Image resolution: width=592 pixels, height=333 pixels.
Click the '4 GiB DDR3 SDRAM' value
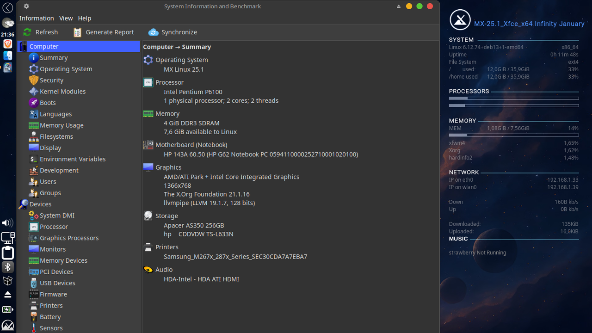click(191, 123)
